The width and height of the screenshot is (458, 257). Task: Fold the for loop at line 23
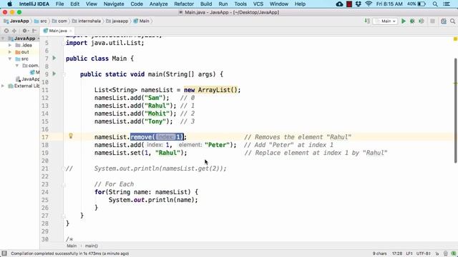(x=64, y=184)
